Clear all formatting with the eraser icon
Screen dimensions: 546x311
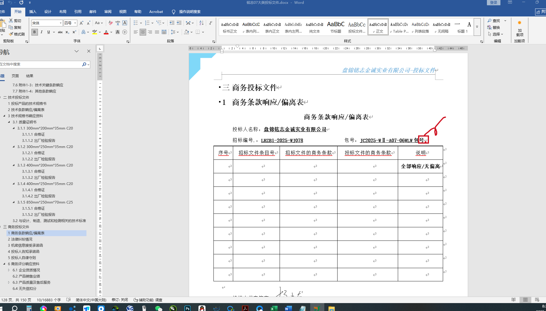click(x=111, y=23)
